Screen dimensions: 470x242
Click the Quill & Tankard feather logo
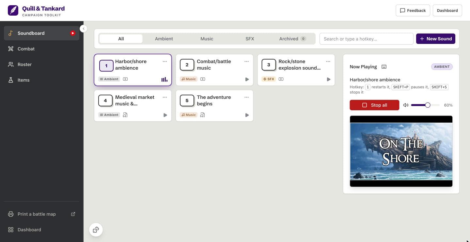point(13,10)
